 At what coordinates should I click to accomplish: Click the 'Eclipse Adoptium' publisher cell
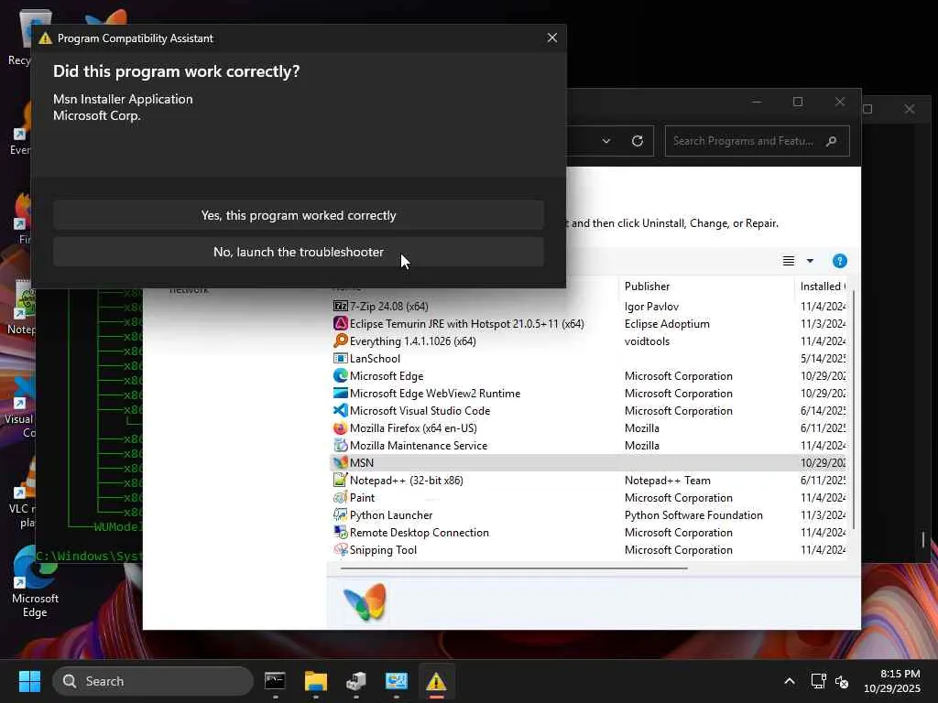[667, 323]
